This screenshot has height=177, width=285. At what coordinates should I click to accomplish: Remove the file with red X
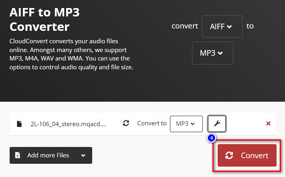coord(268,124)
